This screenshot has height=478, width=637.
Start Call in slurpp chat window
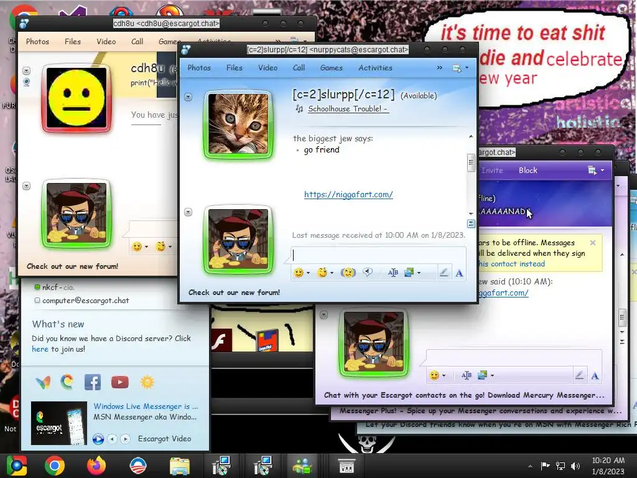pyautogui.click(x=299, y=68)
